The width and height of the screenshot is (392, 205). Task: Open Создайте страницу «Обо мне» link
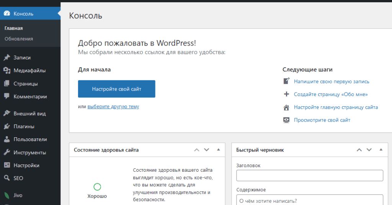tap(331, 94)
